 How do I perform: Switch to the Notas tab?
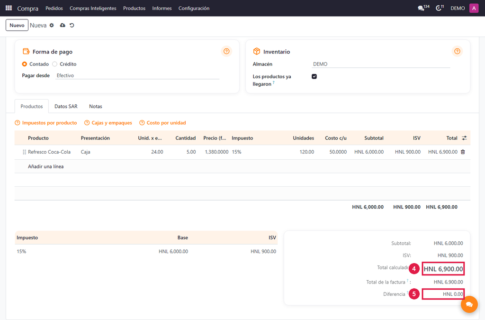pyautogui.click(x=96, y=107)
